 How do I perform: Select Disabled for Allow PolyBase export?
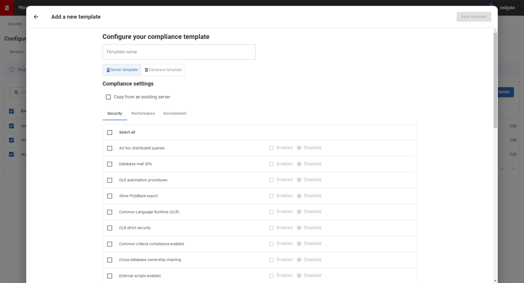click(299, 196)
